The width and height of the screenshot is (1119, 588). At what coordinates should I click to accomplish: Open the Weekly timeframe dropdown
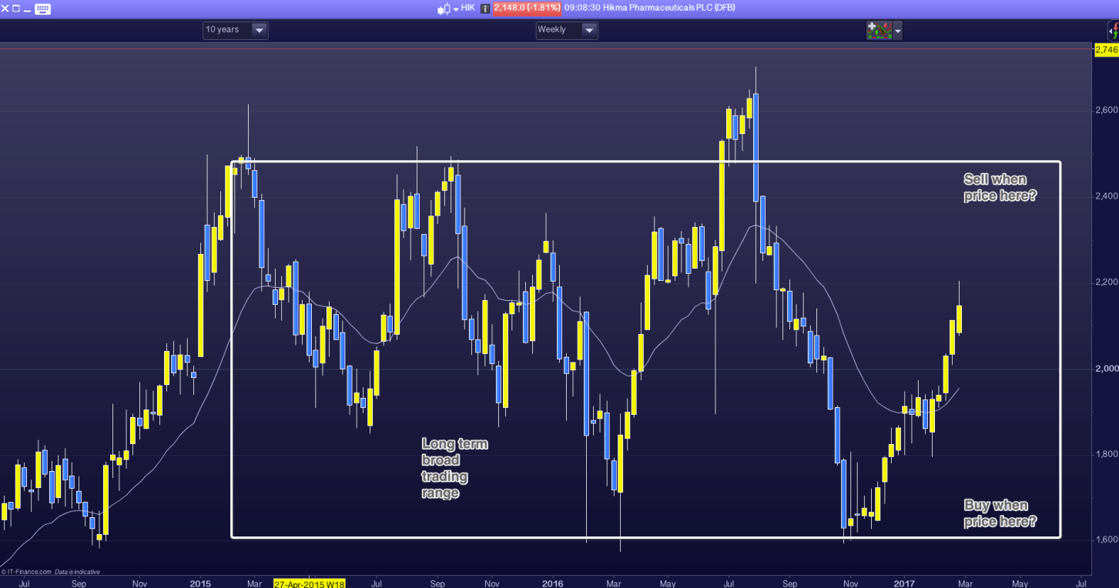pos(589,30)
